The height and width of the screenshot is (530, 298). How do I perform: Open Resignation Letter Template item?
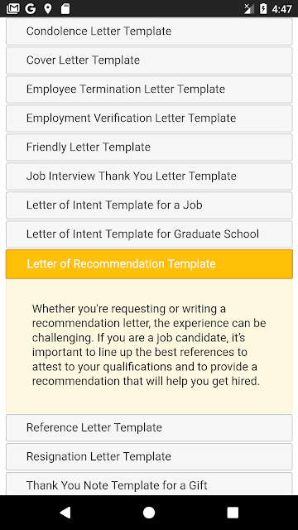[149, 457]
